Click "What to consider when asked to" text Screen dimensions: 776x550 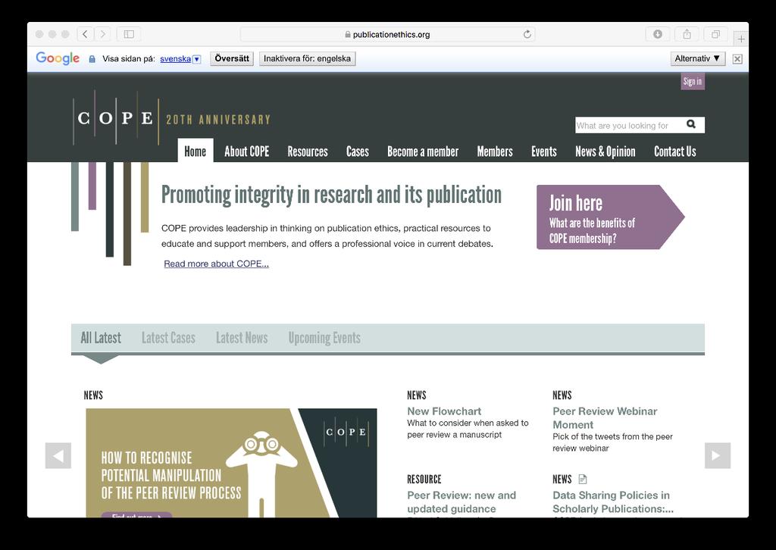click(x=468, y=423)
